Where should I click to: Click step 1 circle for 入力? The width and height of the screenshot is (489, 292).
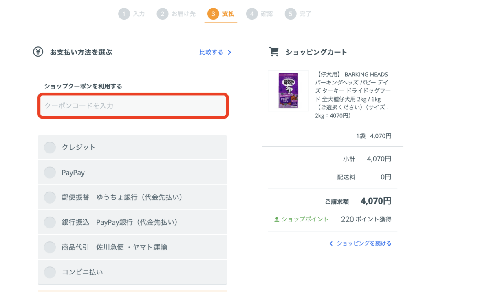(124, 14)
